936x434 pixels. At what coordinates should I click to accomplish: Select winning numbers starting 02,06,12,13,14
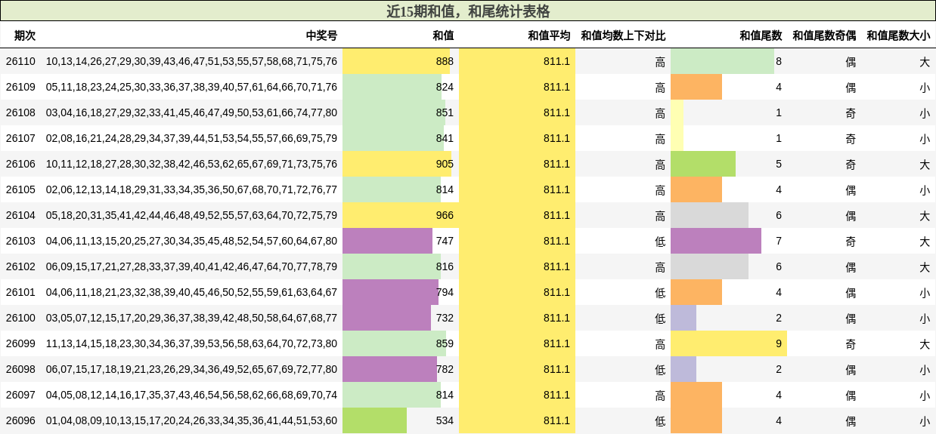(x=191, y=189)
